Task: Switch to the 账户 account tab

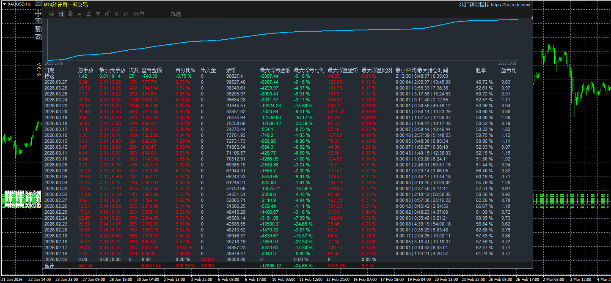Action: coord(139,14)
